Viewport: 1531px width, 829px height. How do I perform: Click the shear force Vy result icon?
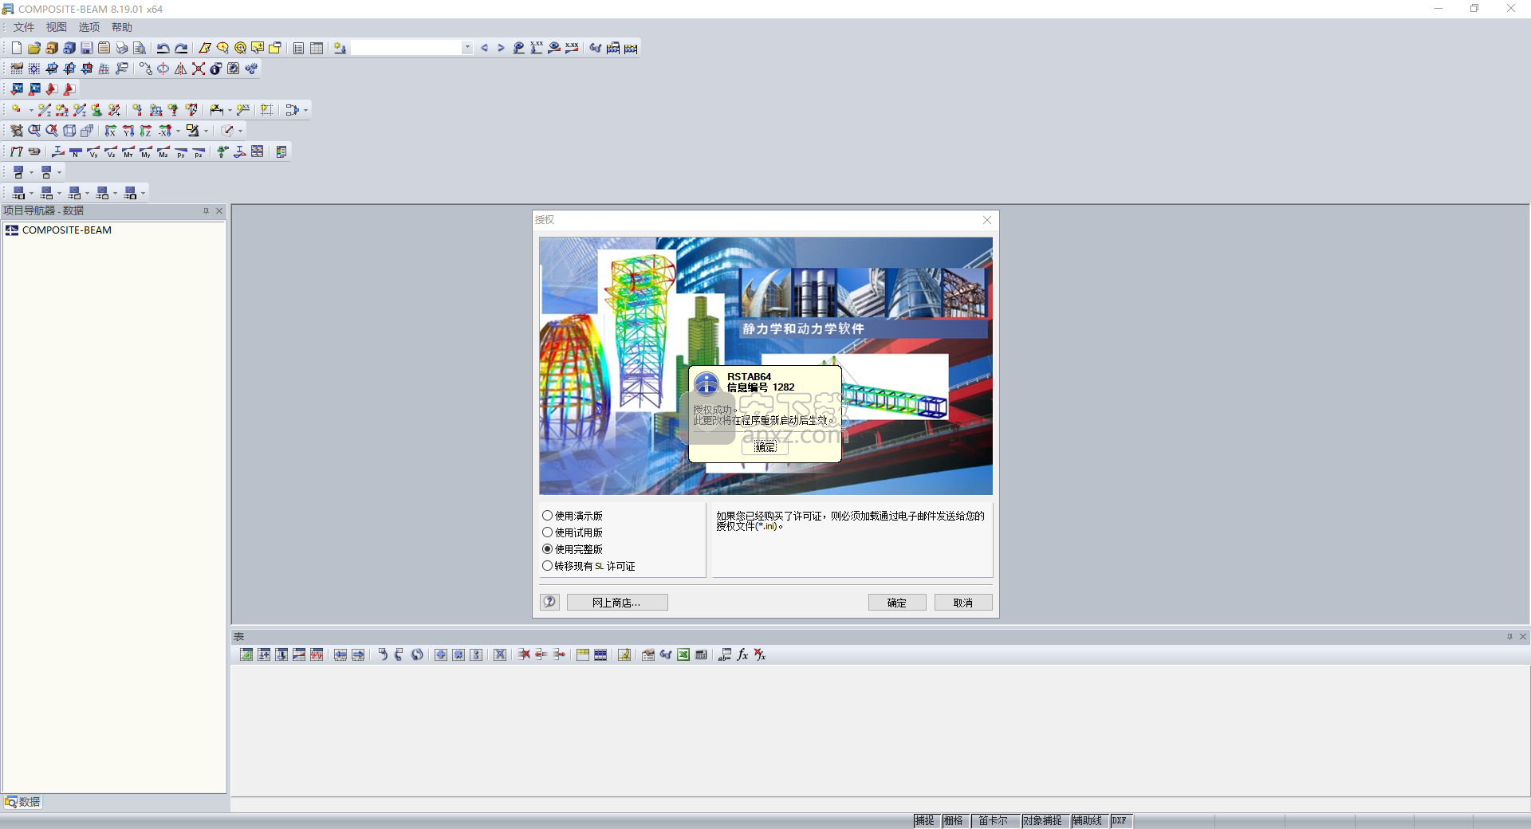(93, 151)
